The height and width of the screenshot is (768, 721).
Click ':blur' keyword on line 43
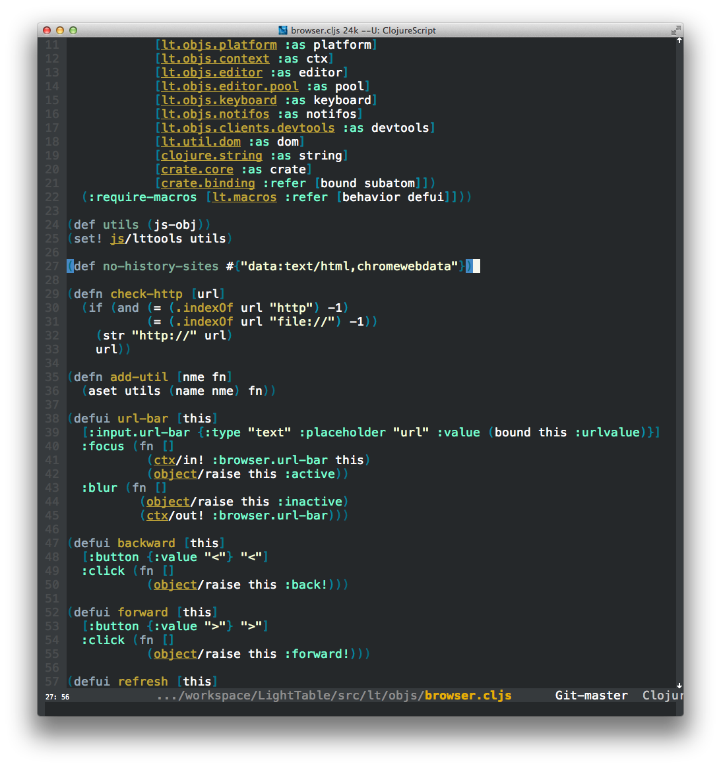[100, 488]
